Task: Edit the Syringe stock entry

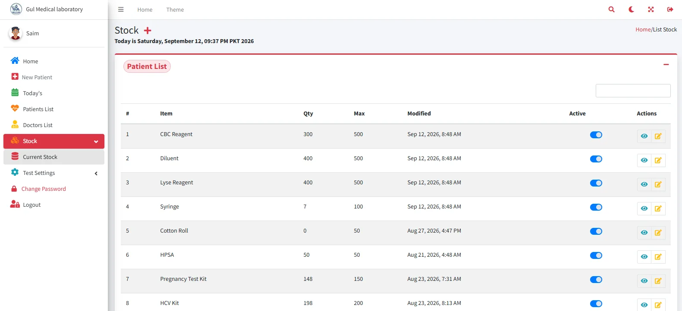Action: [658, 208]
